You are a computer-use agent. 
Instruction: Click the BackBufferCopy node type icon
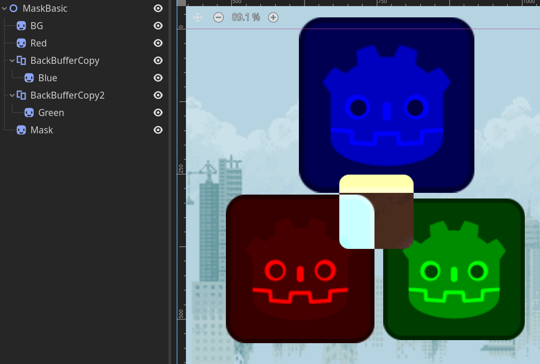pos(21,60)
